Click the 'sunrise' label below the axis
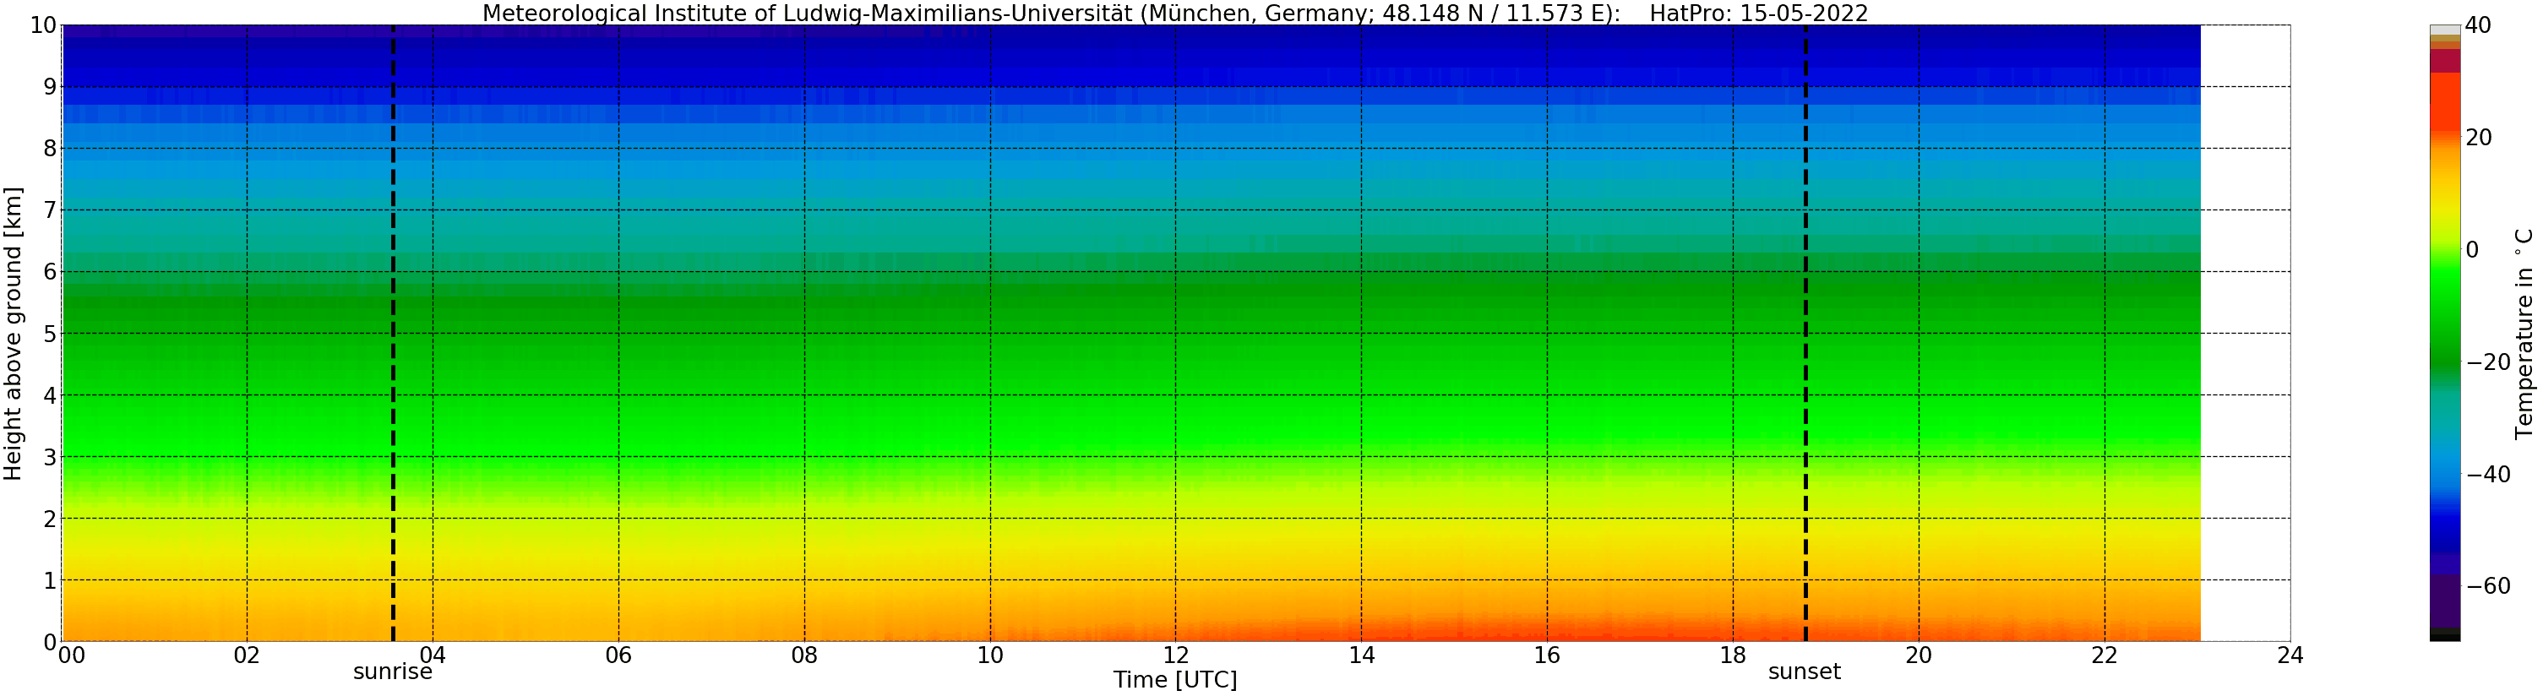2543x696 pixels. coord(393,672)
